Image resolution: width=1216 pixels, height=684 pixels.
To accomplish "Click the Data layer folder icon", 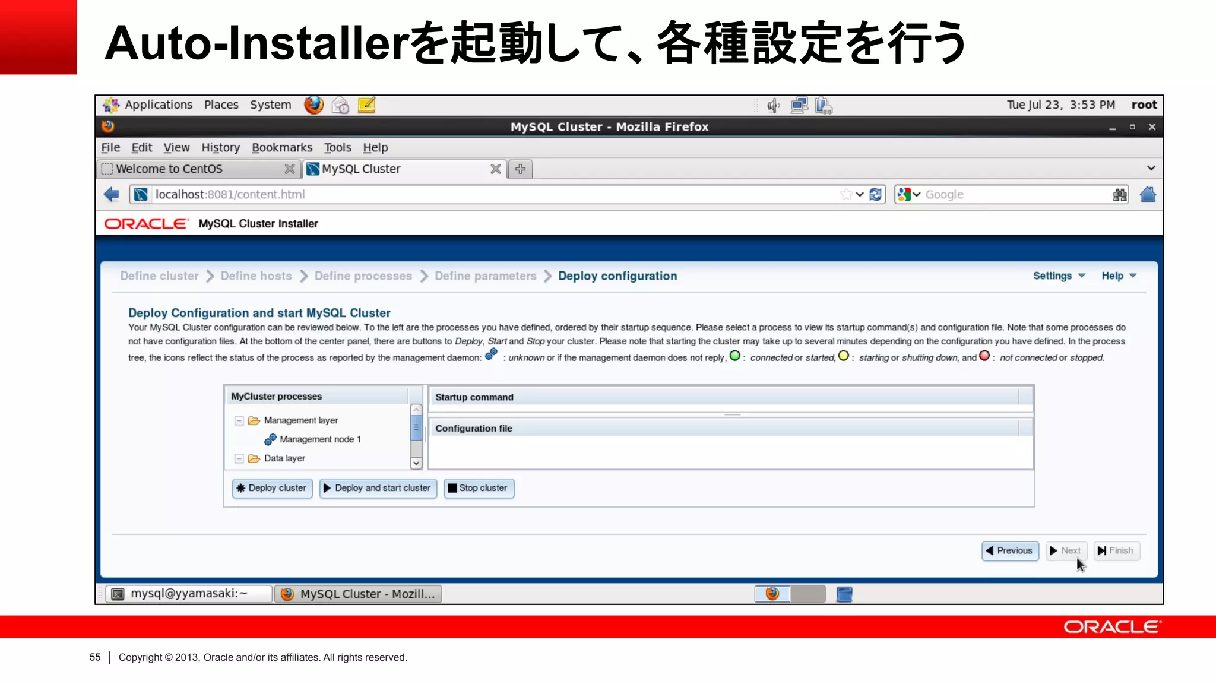I will coord(254,458).
